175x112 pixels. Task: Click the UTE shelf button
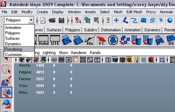point(55,40)
